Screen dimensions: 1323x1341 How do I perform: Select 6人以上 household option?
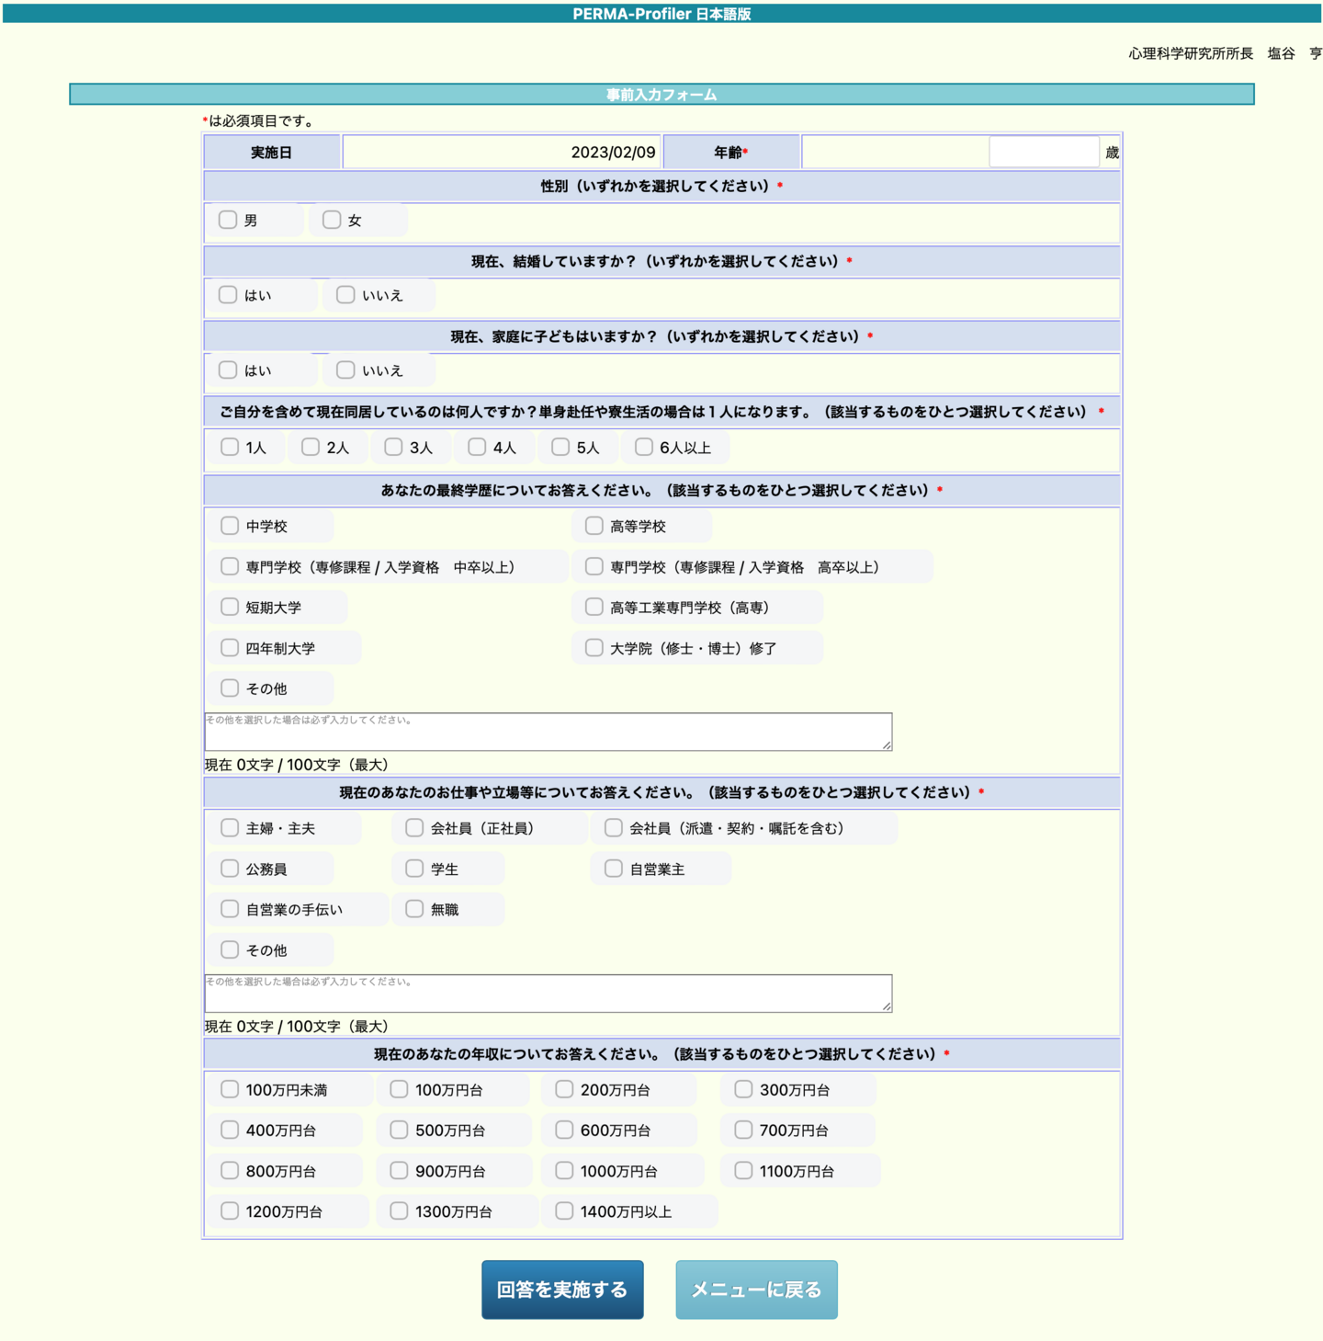click(x=644, y=448)
